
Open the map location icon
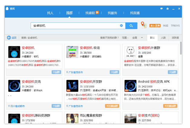pos(144,25)
